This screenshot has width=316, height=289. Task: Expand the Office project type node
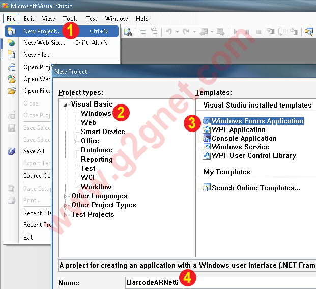click(75, 141)
